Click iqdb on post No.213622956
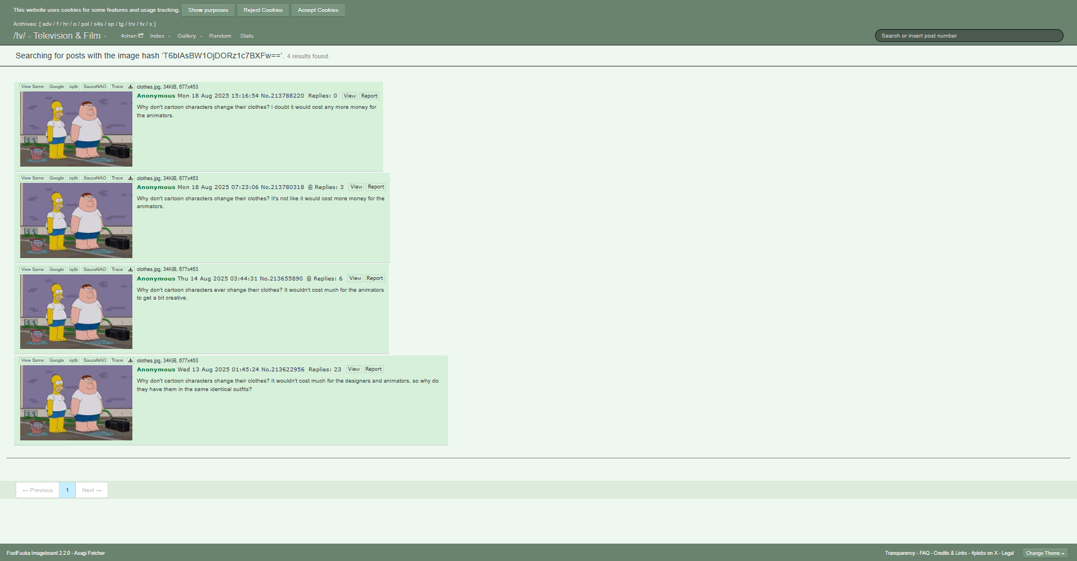 [73, 361]
